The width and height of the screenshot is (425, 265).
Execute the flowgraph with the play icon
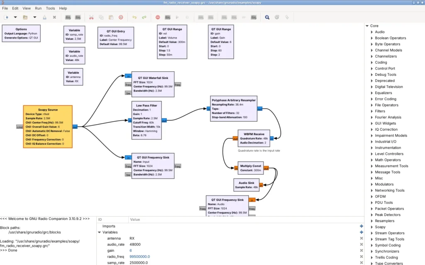click(x=177, y=17)
